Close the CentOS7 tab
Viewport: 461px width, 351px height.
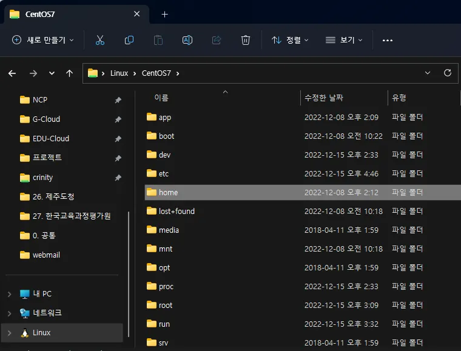click(136, 14)
